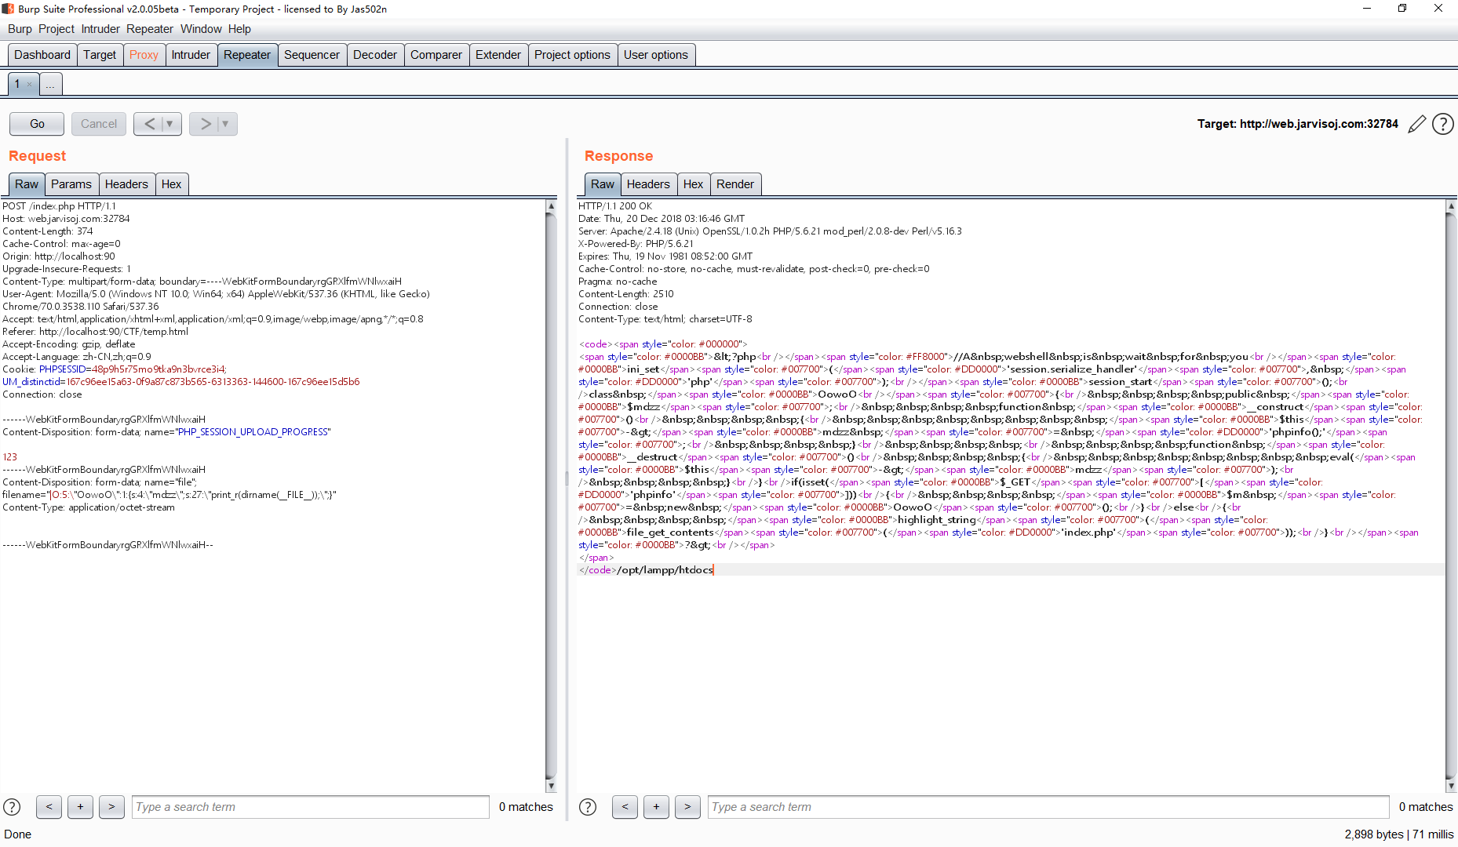
Task: Open request search options plus button
Action: [80, 807]
